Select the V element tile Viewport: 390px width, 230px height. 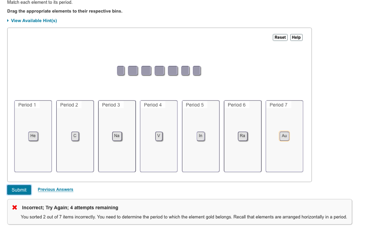click(x=158, y=136)
